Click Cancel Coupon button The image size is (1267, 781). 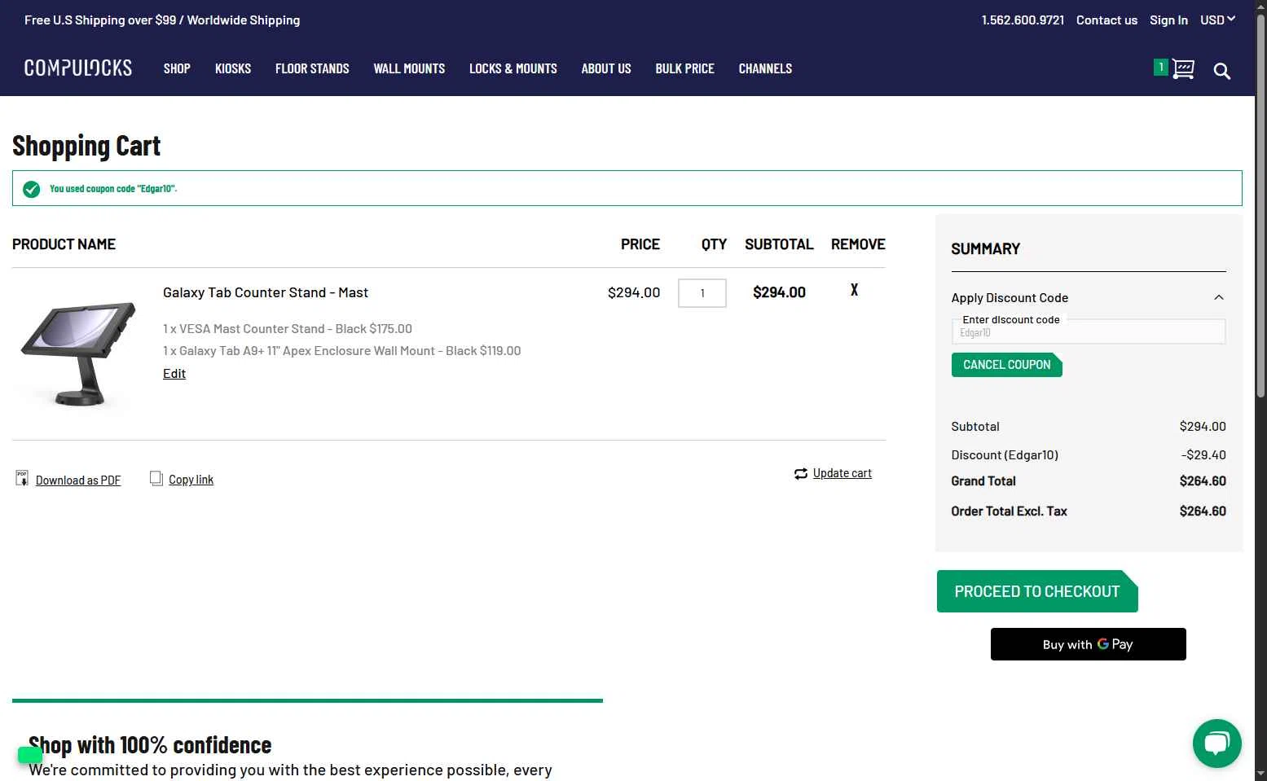pyautogui.click(x=1006, y=365)
